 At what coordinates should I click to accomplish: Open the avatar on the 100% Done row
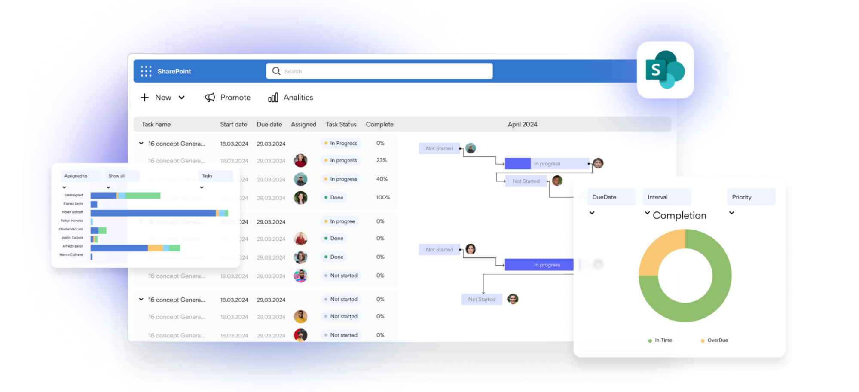click(301, 198)
